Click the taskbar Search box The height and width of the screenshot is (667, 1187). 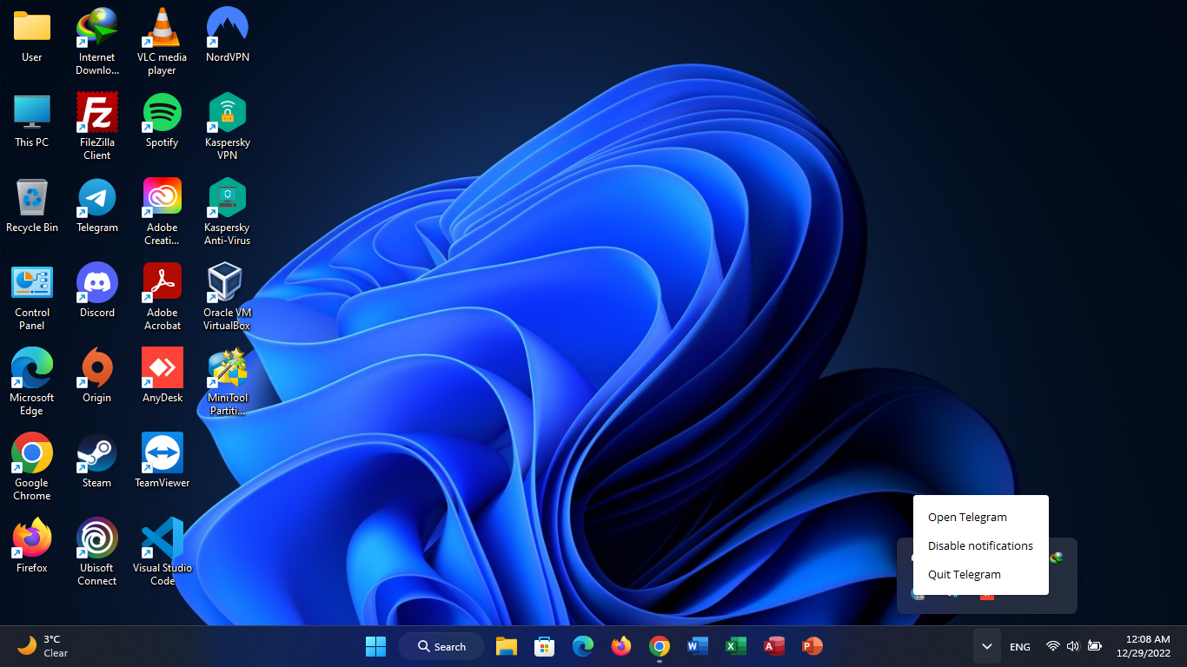pos(441,646)
